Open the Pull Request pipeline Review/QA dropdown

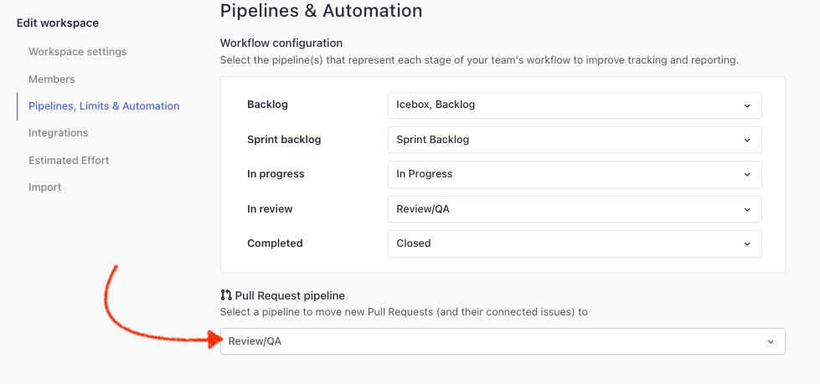[502, 341]
